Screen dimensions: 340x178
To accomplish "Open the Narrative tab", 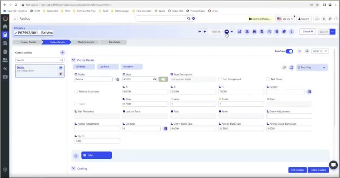I will 132,67.
